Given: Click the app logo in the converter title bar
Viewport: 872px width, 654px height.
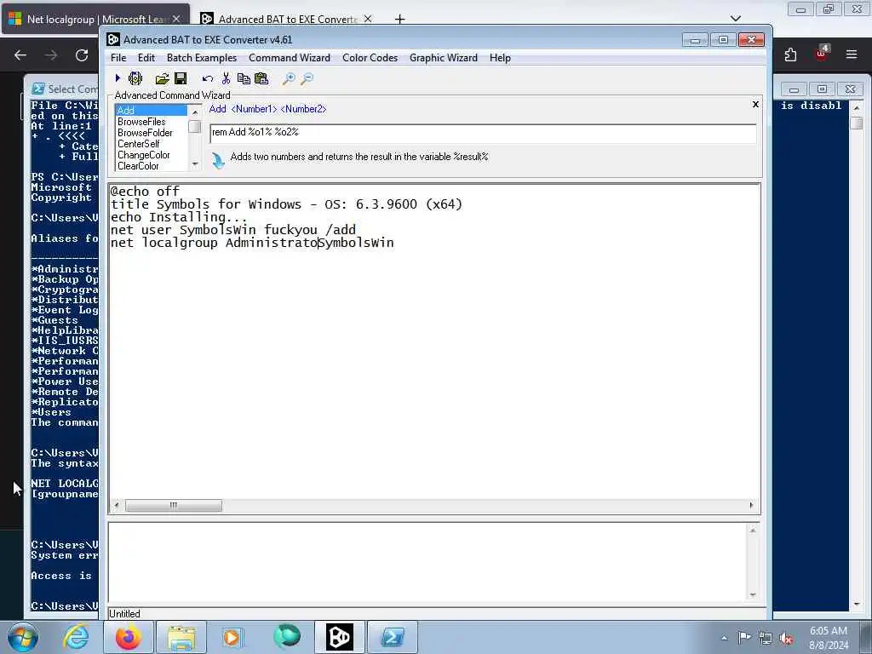Looking at the screenshot, I should (113, 39).
